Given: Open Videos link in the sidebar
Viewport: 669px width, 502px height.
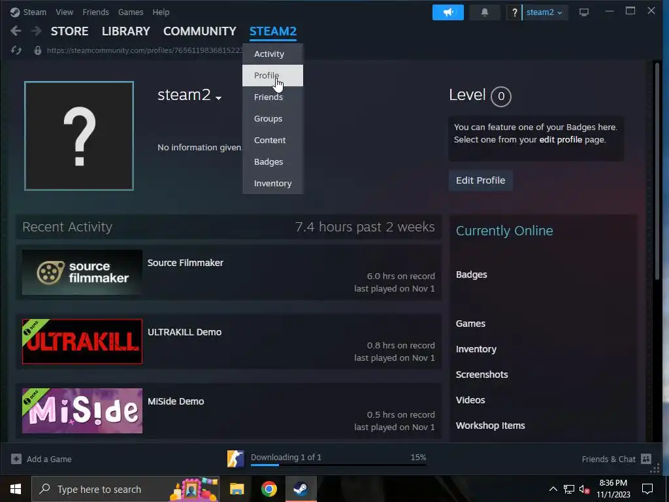Looking at the screenshot, I should tap(470, 400).
